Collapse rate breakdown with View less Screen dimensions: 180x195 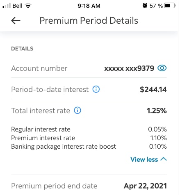[x=148, y=159]
